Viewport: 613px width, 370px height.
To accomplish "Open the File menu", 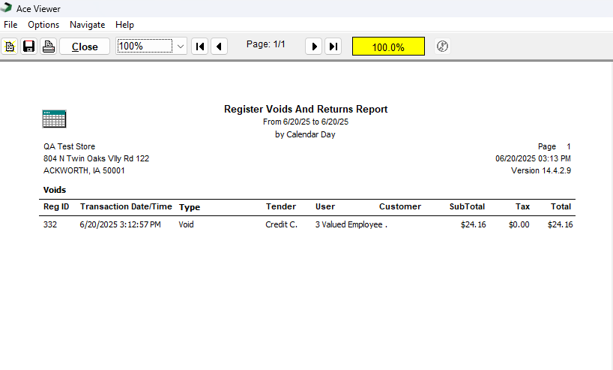I will (x=10, y=25).
